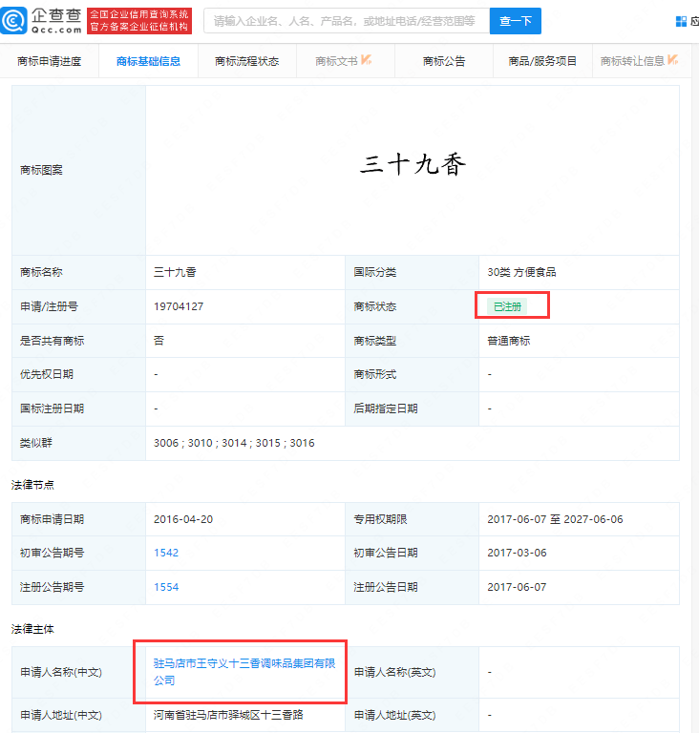Click the 普通商标 trademark type value
This screenshot has width=699, height=733.
[x=509, y=341]
